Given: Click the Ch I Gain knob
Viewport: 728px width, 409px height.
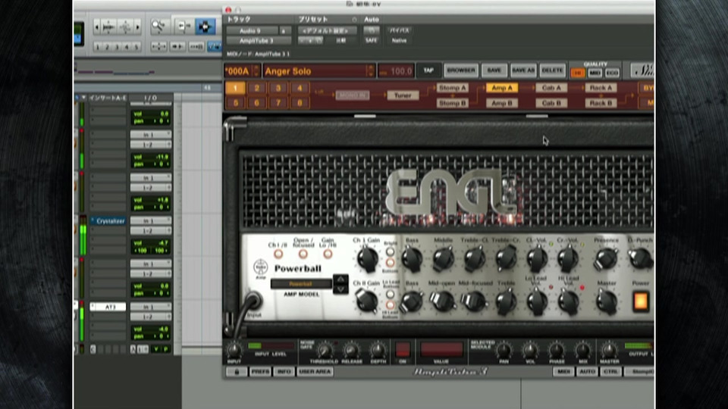Looking at the screenshot, I should coord(367,259).
